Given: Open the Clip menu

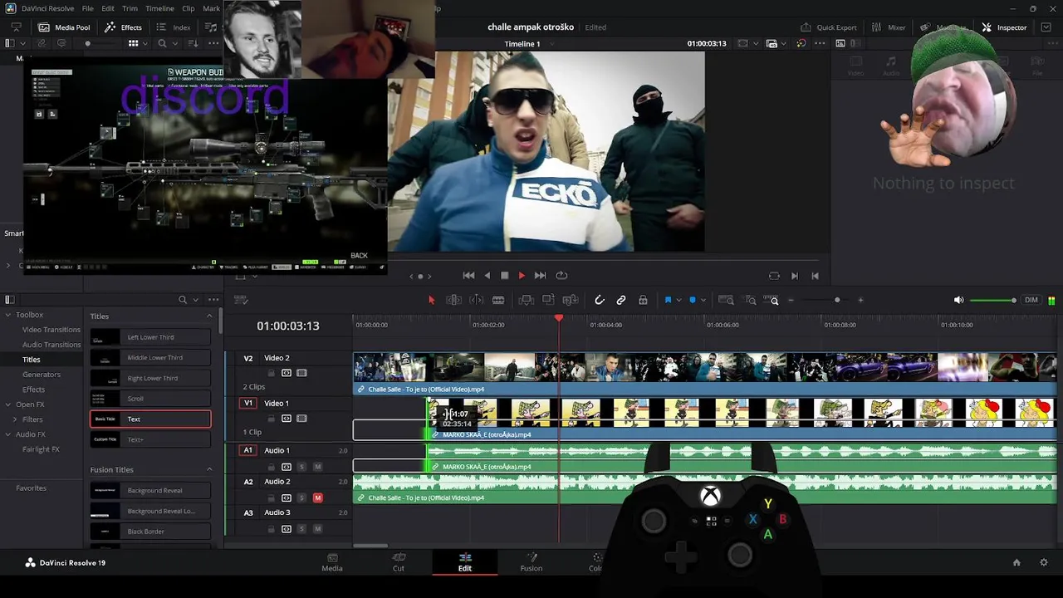Looking at the screenshot, I should click(189, 8).
